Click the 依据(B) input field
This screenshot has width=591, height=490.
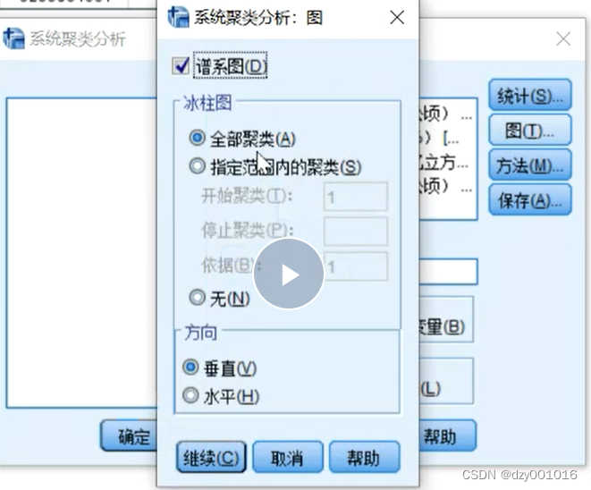[356, 266]
